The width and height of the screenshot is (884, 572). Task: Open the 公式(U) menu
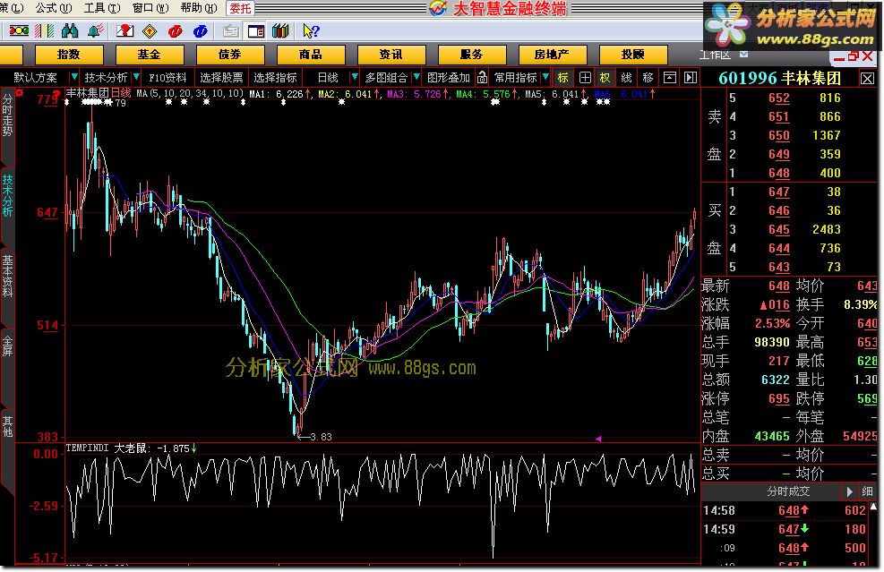pos(54,8)
